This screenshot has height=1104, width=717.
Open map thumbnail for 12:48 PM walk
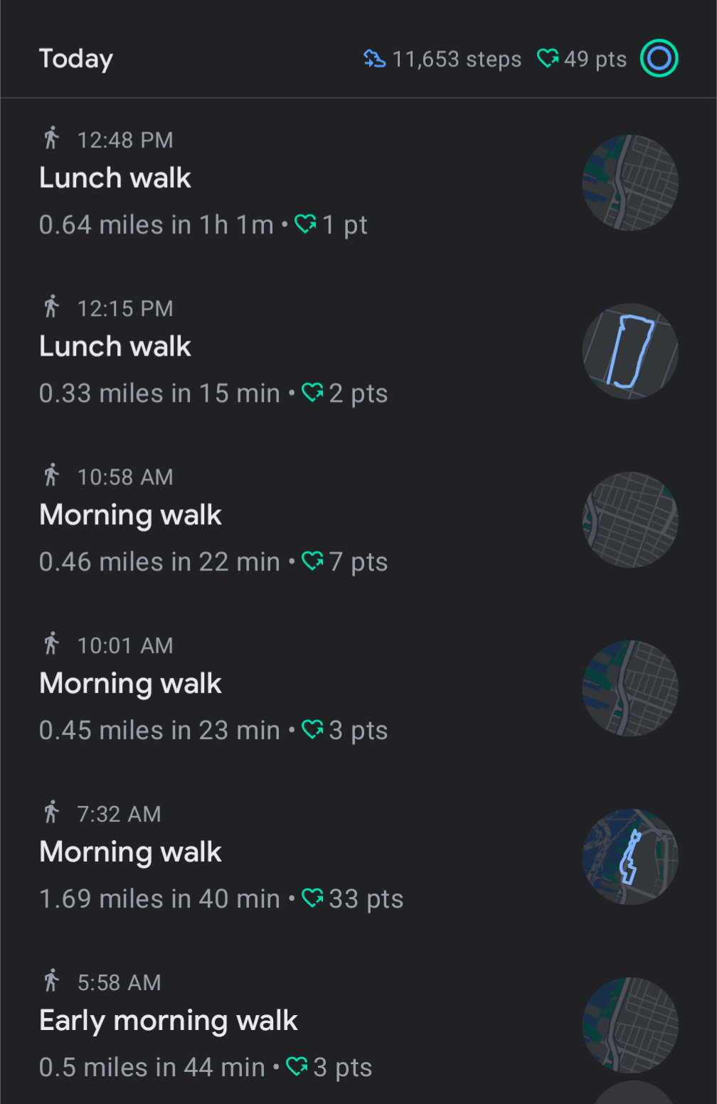630,183
